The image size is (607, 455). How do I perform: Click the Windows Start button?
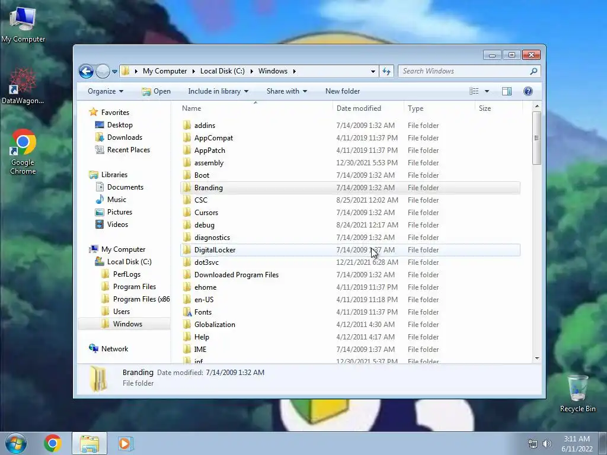point(15,443)
